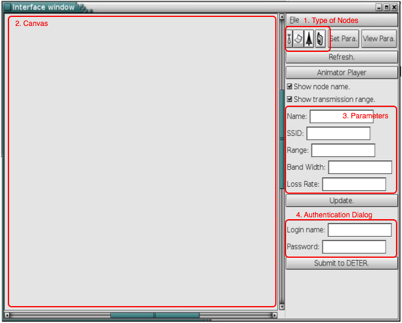Submit the topology to DETER
402x323 pixels.
click(x=342, y=263)
